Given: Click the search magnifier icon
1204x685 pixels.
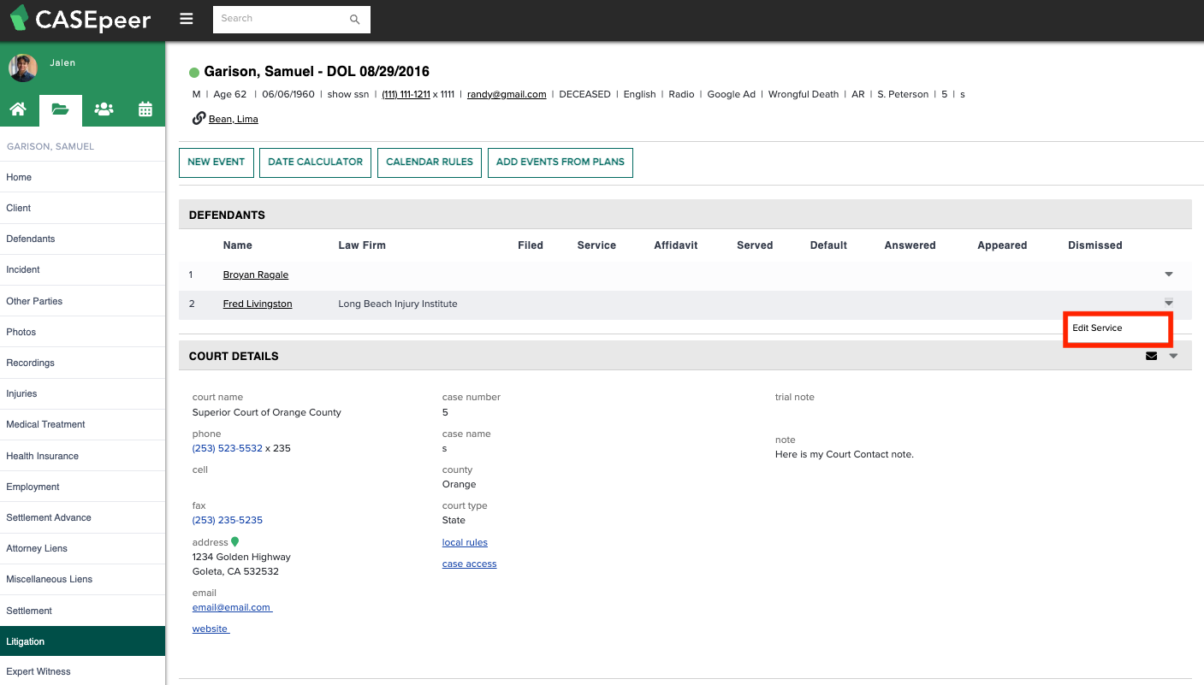Looking at the screenshot, I should (x=355, y=19).
